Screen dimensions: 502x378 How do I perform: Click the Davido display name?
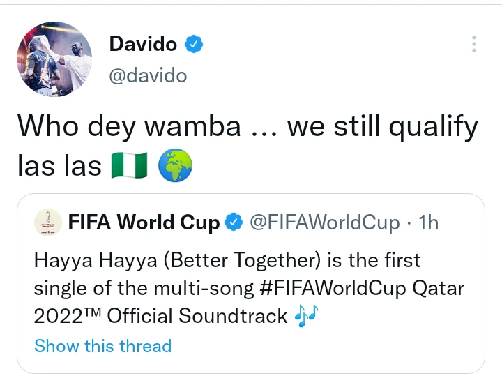click(x=144, y=44)
